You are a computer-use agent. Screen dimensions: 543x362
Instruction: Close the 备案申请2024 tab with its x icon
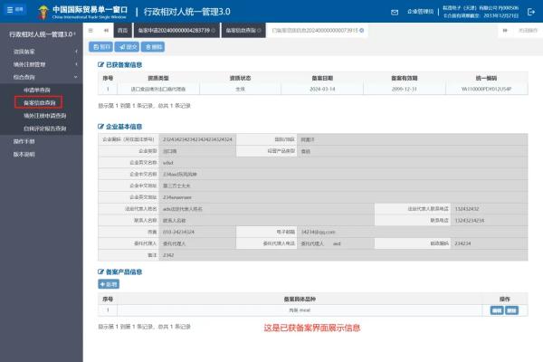click(x=213, y=31)
